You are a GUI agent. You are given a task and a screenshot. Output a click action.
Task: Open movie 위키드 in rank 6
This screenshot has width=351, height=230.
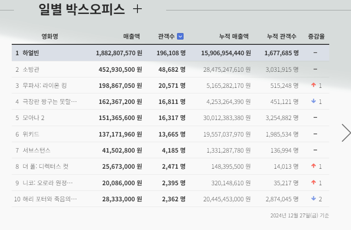click(x=31, y=134)
